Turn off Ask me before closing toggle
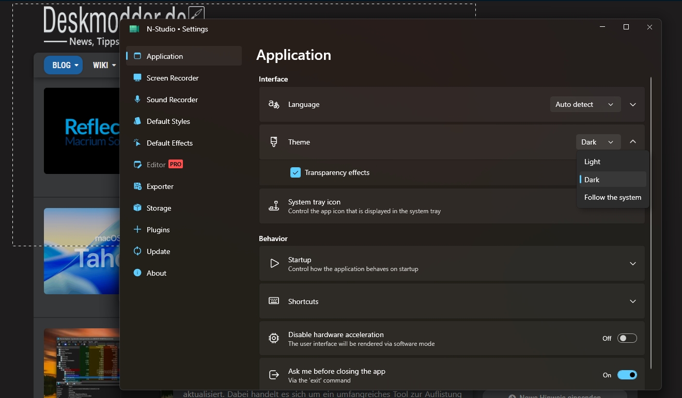Screen dimensions: 682x398 point(627,375)
